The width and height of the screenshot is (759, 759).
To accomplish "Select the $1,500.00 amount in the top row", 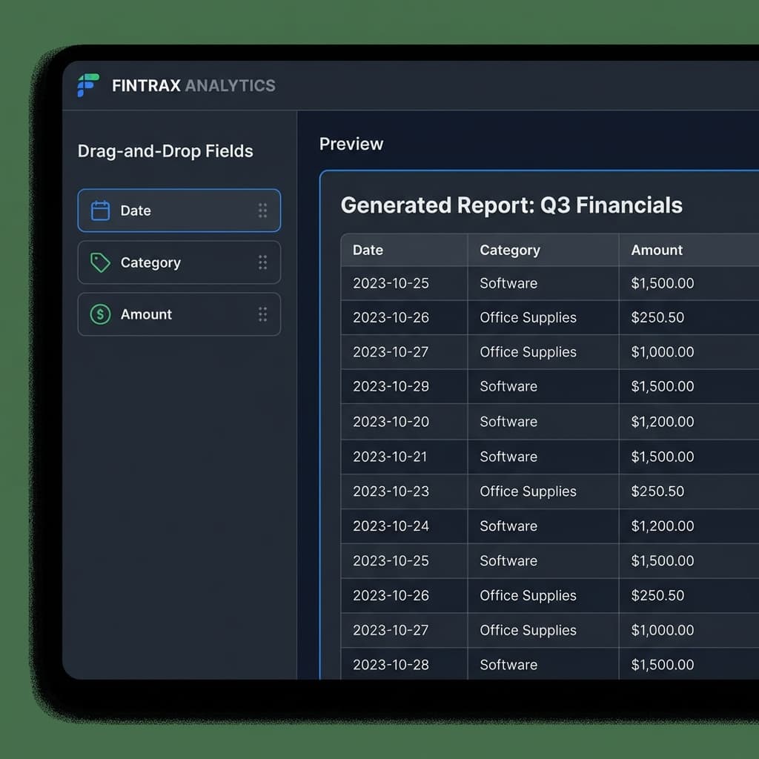I will [662, 283].
